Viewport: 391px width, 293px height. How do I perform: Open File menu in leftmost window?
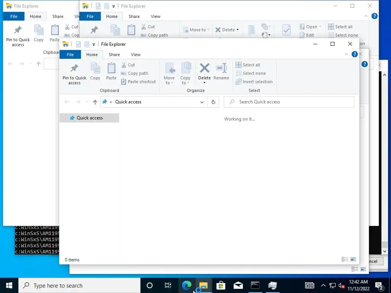coord(14,16)
